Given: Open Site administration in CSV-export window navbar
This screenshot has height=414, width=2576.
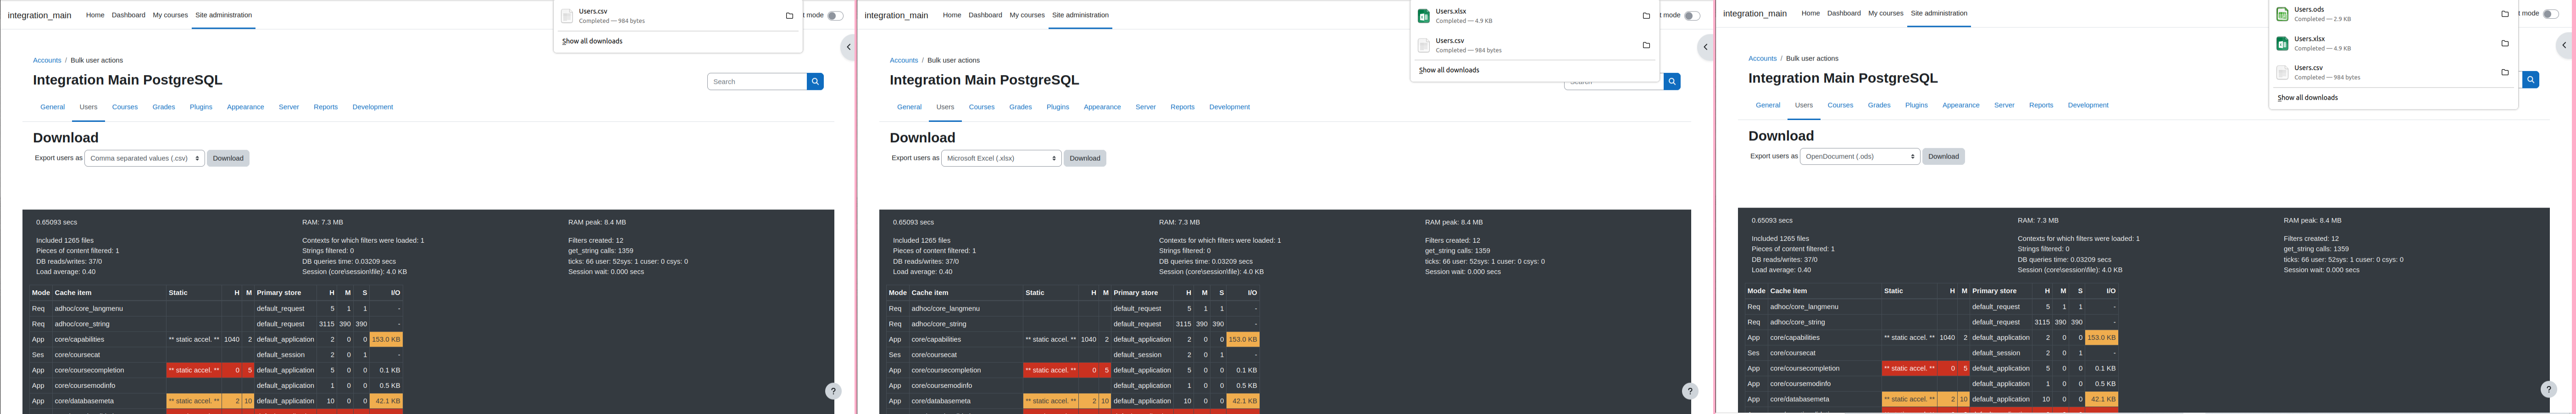Looking at the screenshot, I should 224,15.
